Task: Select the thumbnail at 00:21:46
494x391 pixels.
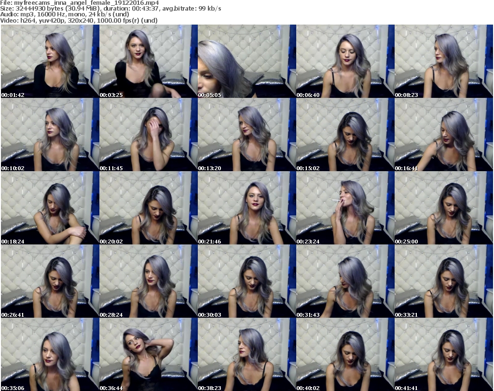Action: click(x=247, y=208)
